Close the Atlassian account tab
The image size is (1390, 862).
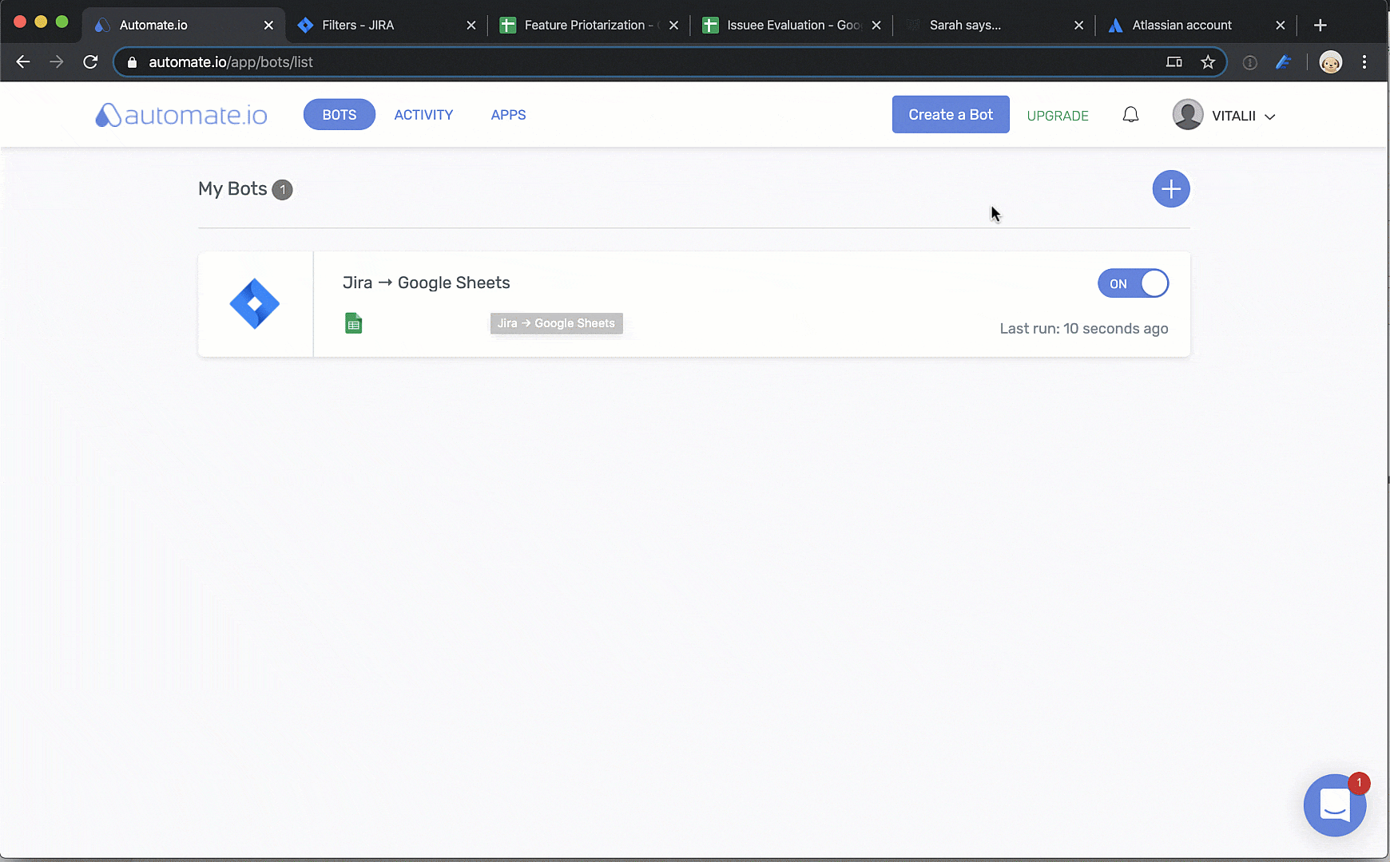(1281, 26)
